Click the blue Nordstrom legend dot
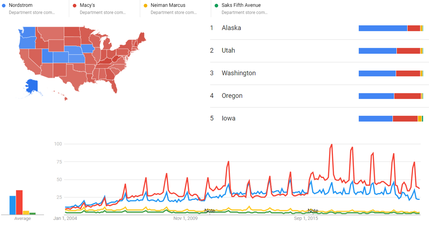 click(4, 5)
